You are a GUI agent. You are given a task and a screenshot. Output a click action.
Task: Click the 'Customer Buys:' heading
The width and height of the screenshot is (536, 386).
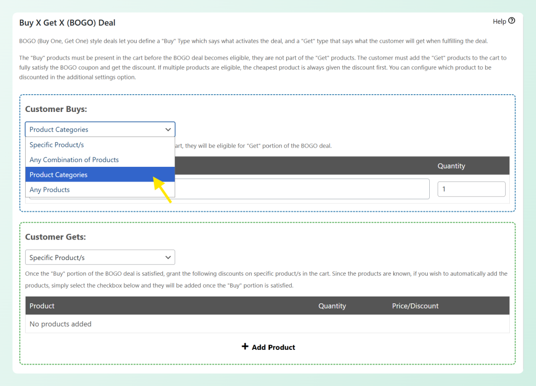(56, 109)
